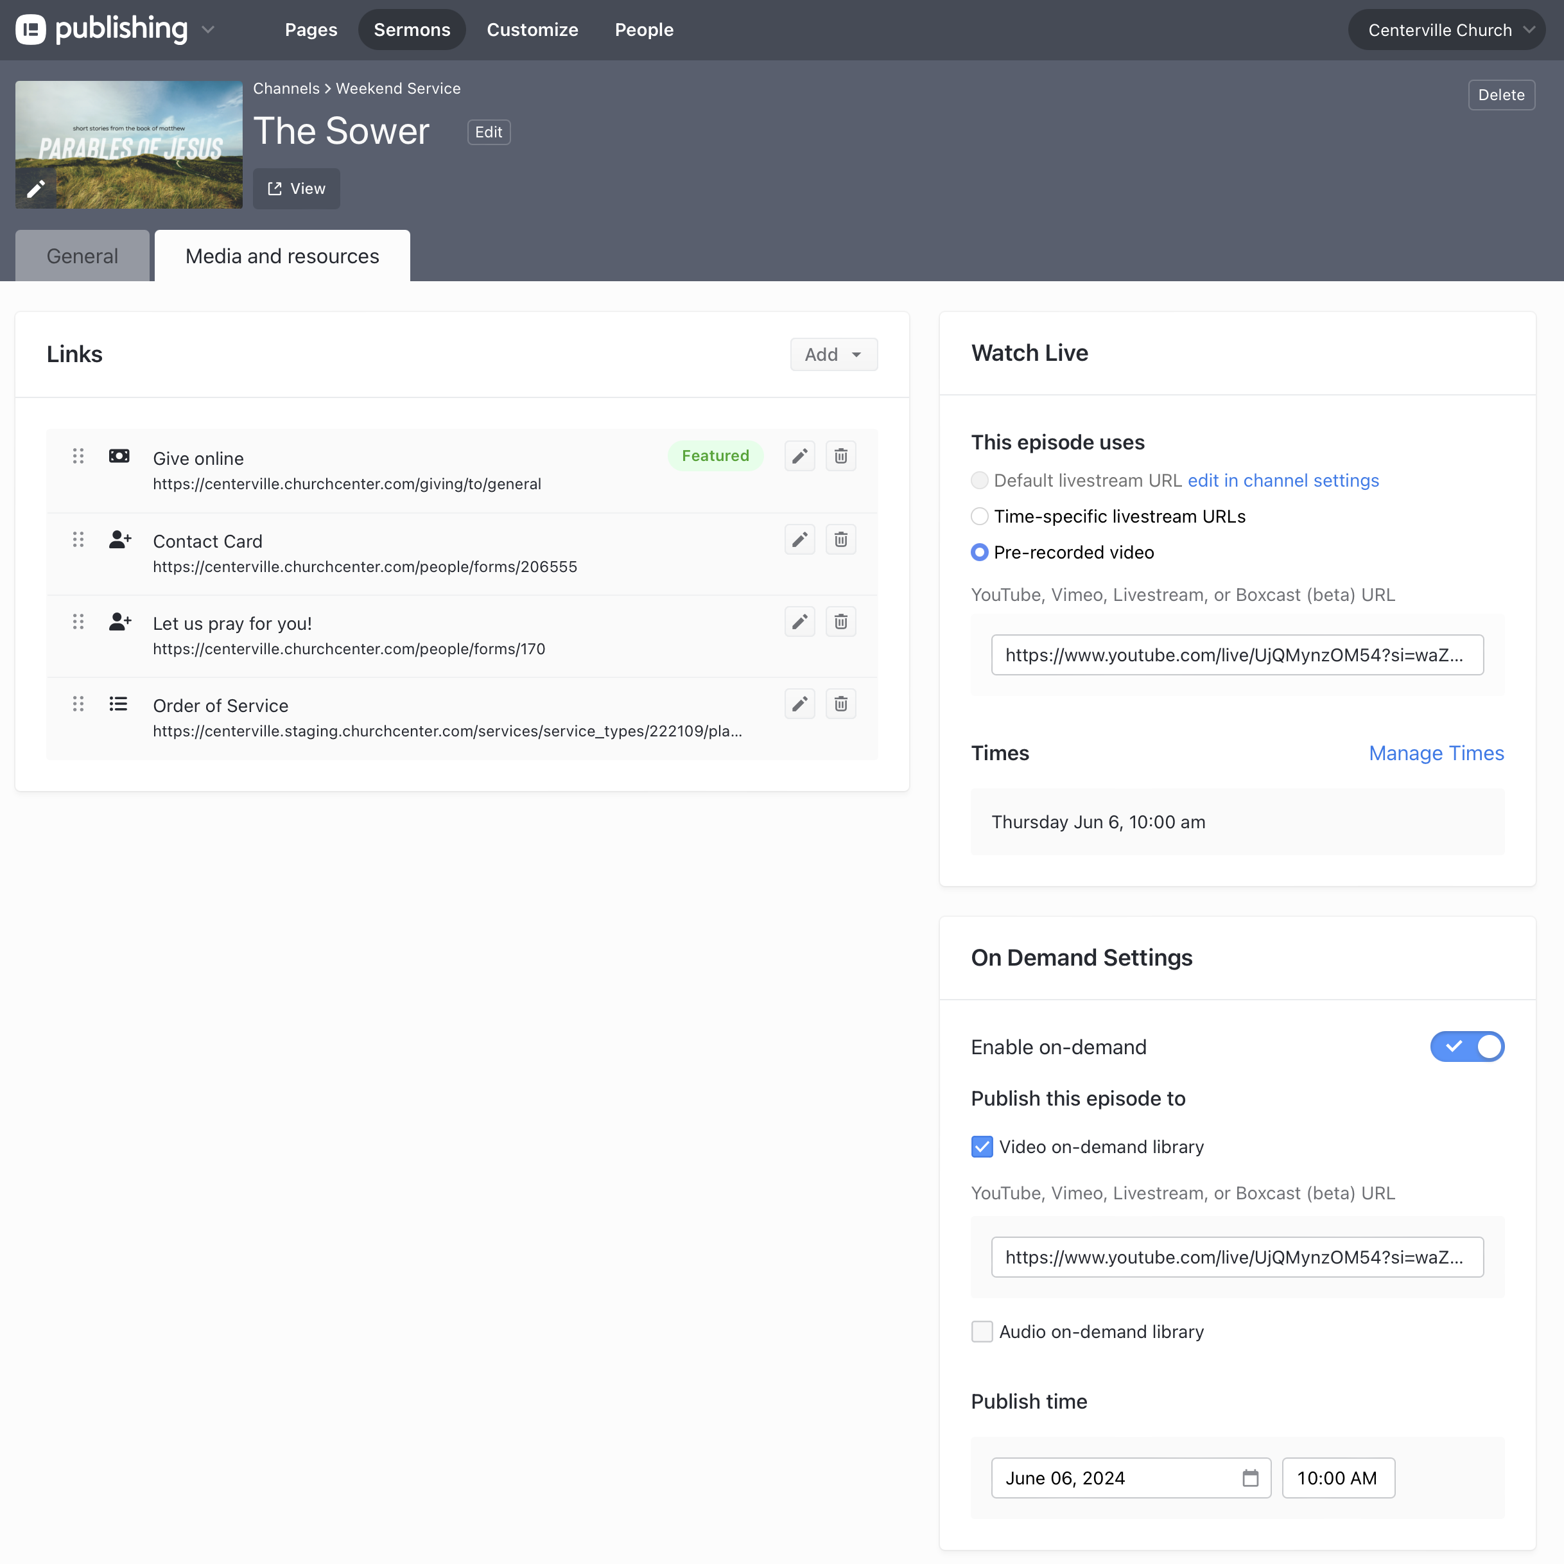1564x1564 pixels.
Task: Click the Publishing logo icon
Action: click(x=31, y=30)
